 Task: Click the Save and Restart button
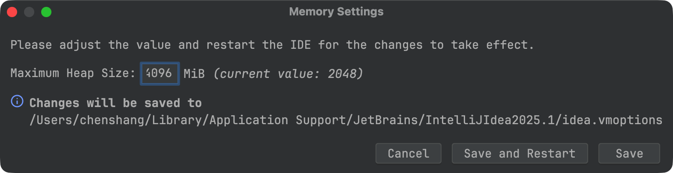tap(520, 153)
